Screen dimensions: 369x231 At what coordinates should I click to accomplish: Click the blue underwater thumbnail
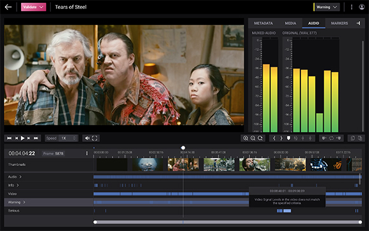(x=148, y=165)
